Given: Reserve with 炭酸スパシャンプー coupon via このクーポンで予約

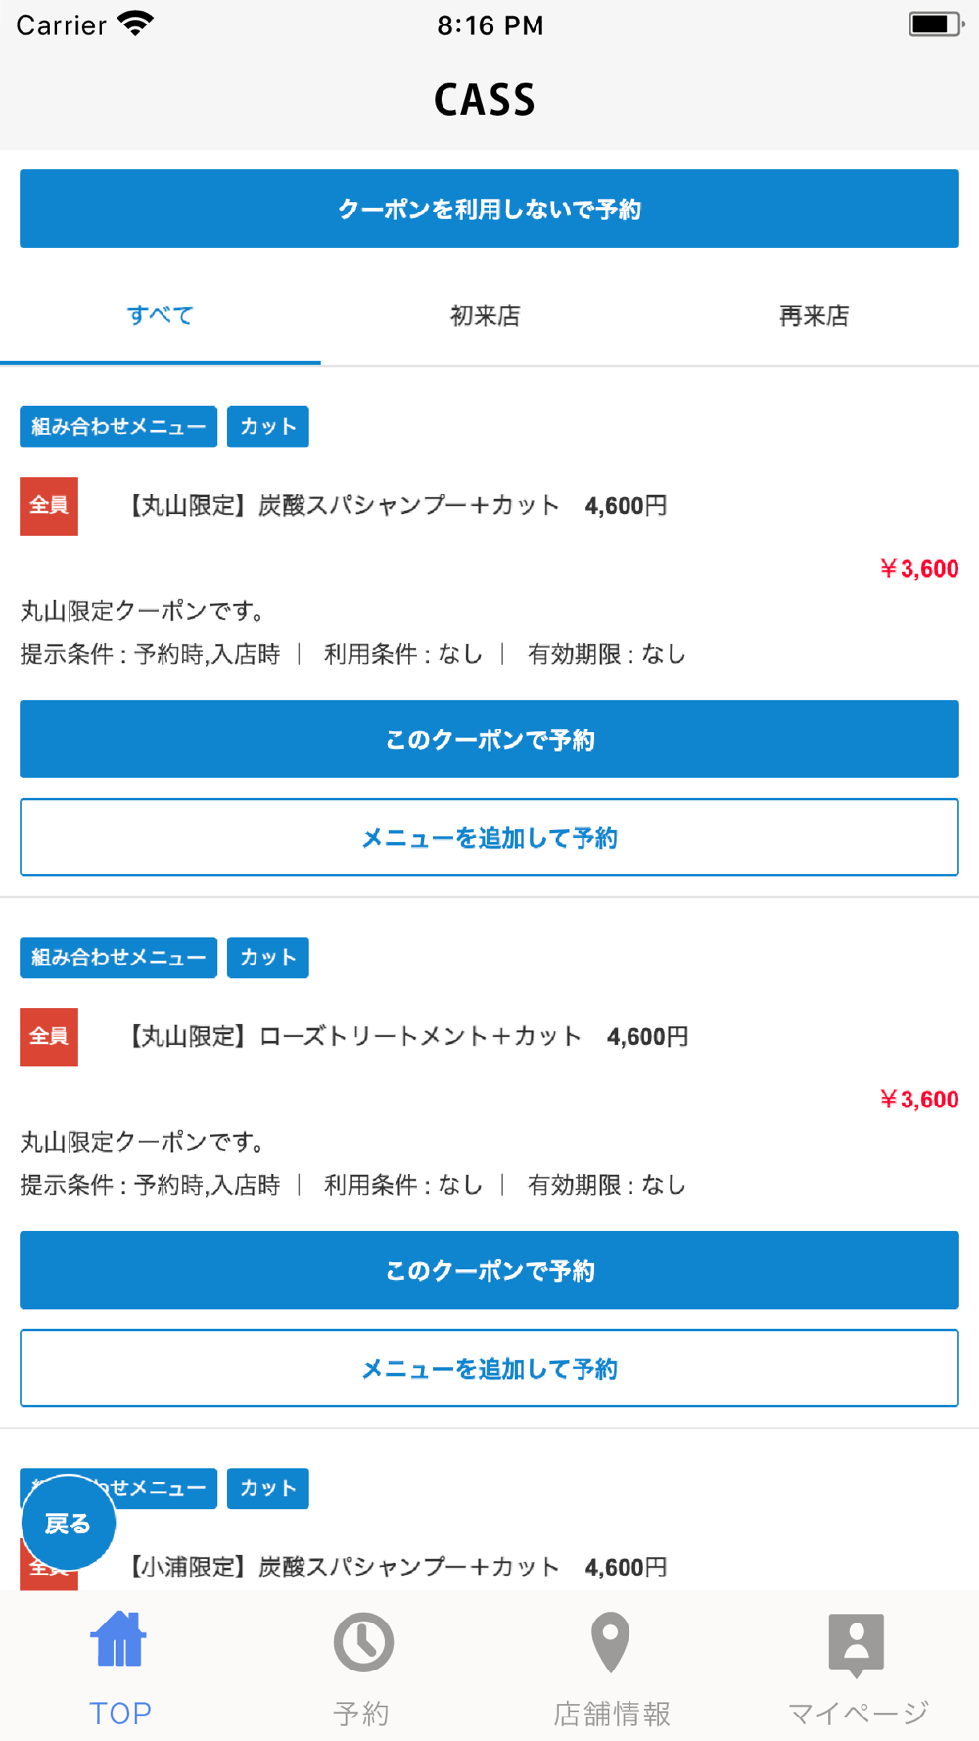Looking at the screenshot, I should [x=489, y=739].
